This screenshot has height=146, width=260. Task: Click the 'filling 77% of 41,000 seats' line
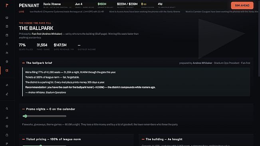tap(70, 72)
